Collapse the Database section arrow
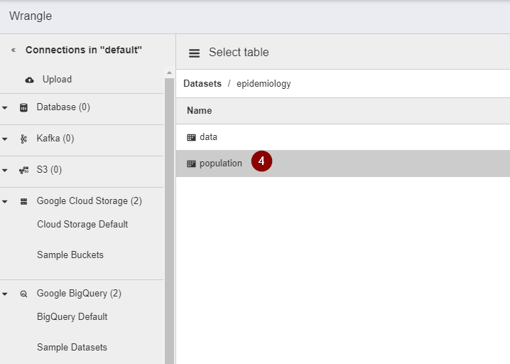Image resolution: width=510 pixels, height=364 pixels. coord(5,108)
